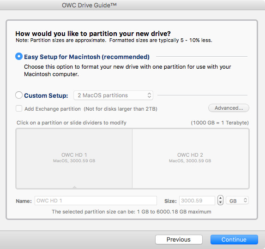Click the partition Name text field
The image size is (265, 249).
96,201
